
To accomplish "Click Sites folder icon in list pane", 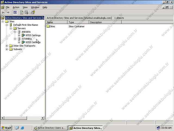I will (x=48, y=26).
